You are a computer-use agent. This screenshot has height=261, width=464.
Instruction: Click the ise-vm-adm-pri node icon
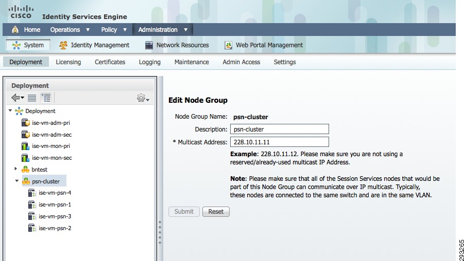(26, 122)
